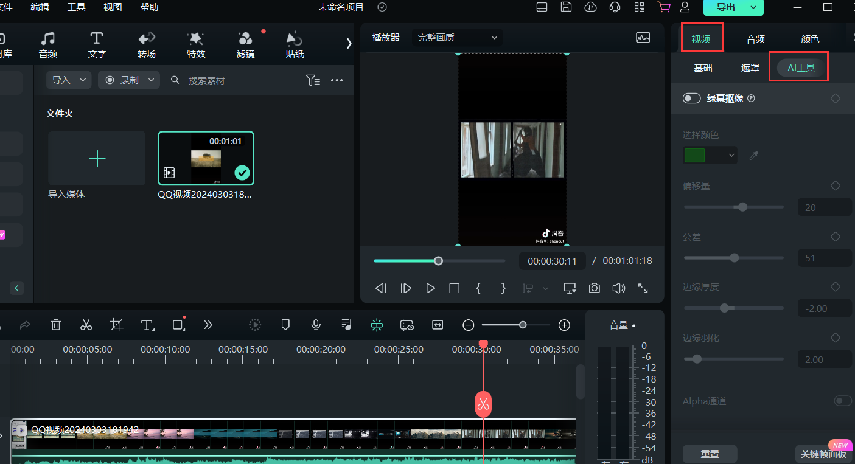Open the 遮罩 sub-tab
Image resolution: width=855 pixels, height=464 pixels.
pyautogui.click(x=750, y=68)
